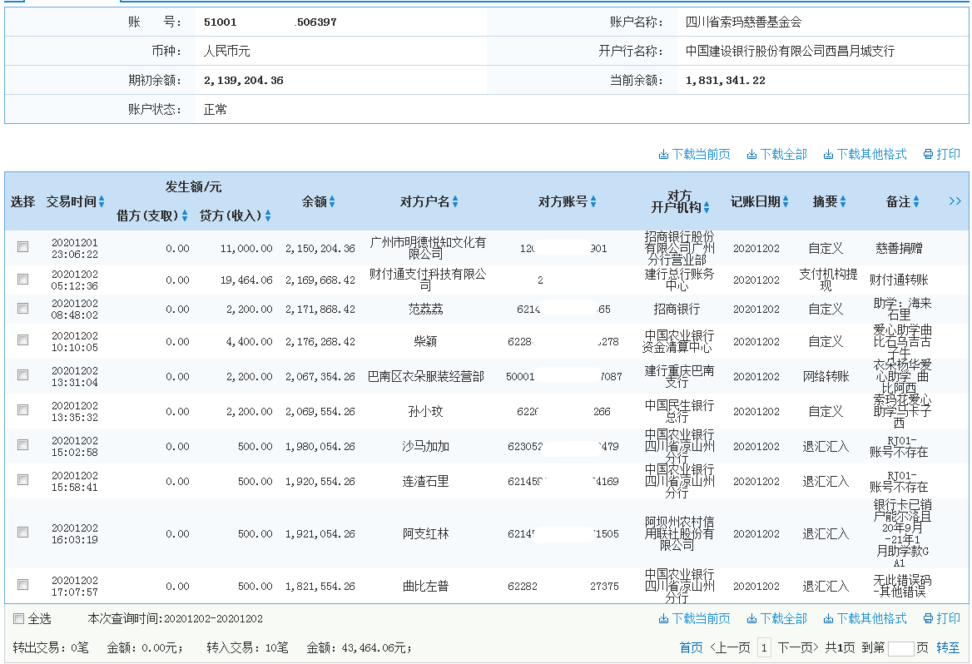Click the bottom 下载当前页 download icon
Image resolution: width=972 pixels, height=664 pixels.
click(x=663, y=619)
